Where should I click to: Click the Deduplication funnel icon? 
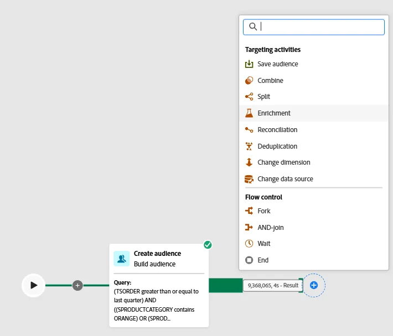[x=249, y=146]
